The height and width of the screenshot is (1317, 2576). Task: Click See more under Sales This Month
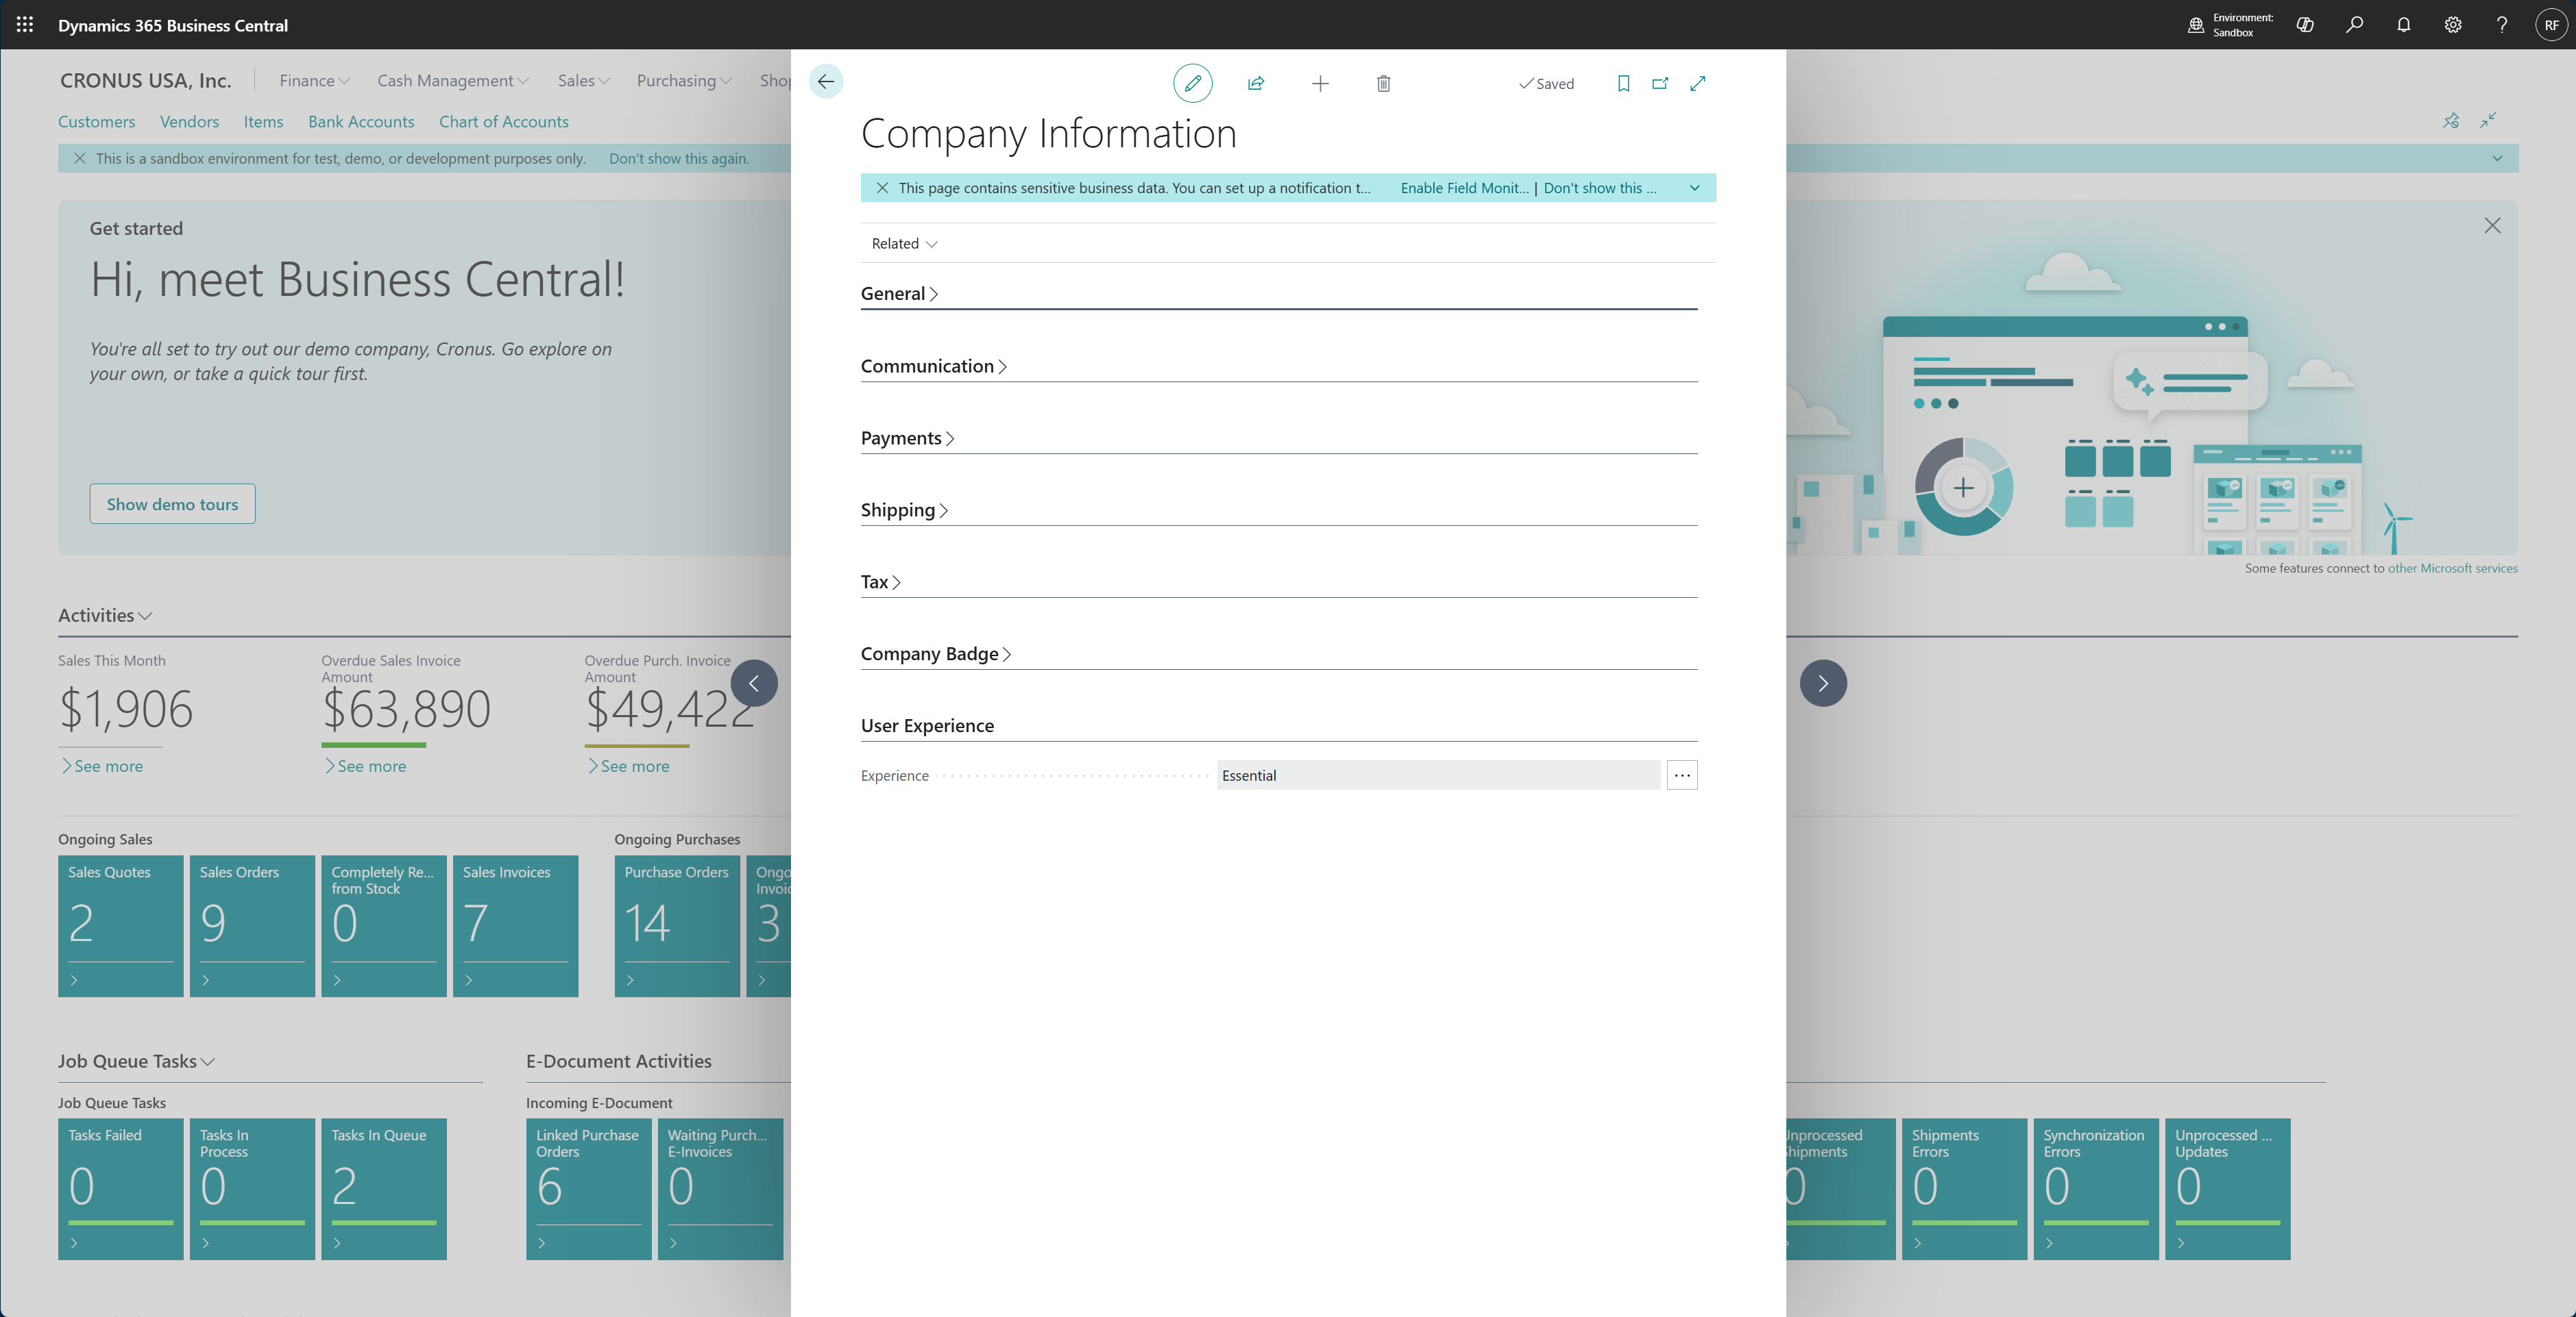pyautogui.click(x=102, y=766)
